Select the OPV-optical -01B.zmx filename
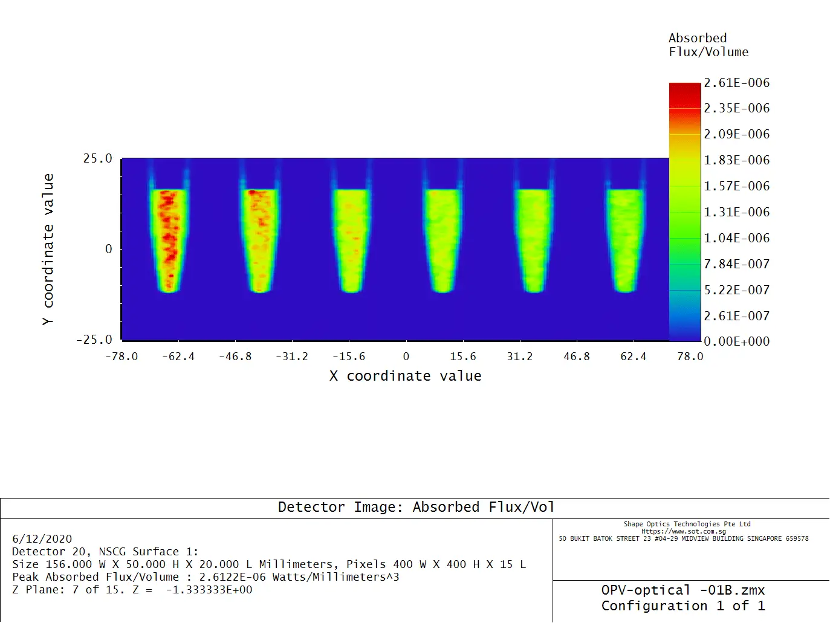Viewport: 830px width, 623px height. [x=683, y=590]
